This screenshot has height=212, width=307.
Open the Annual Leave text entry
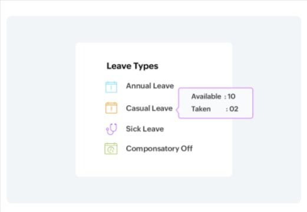150,86
